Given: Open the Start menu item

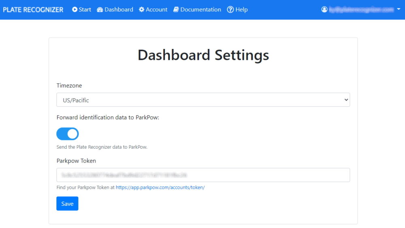Looking at the screenshot, I should pyautogui.click(x=82, y=10).
